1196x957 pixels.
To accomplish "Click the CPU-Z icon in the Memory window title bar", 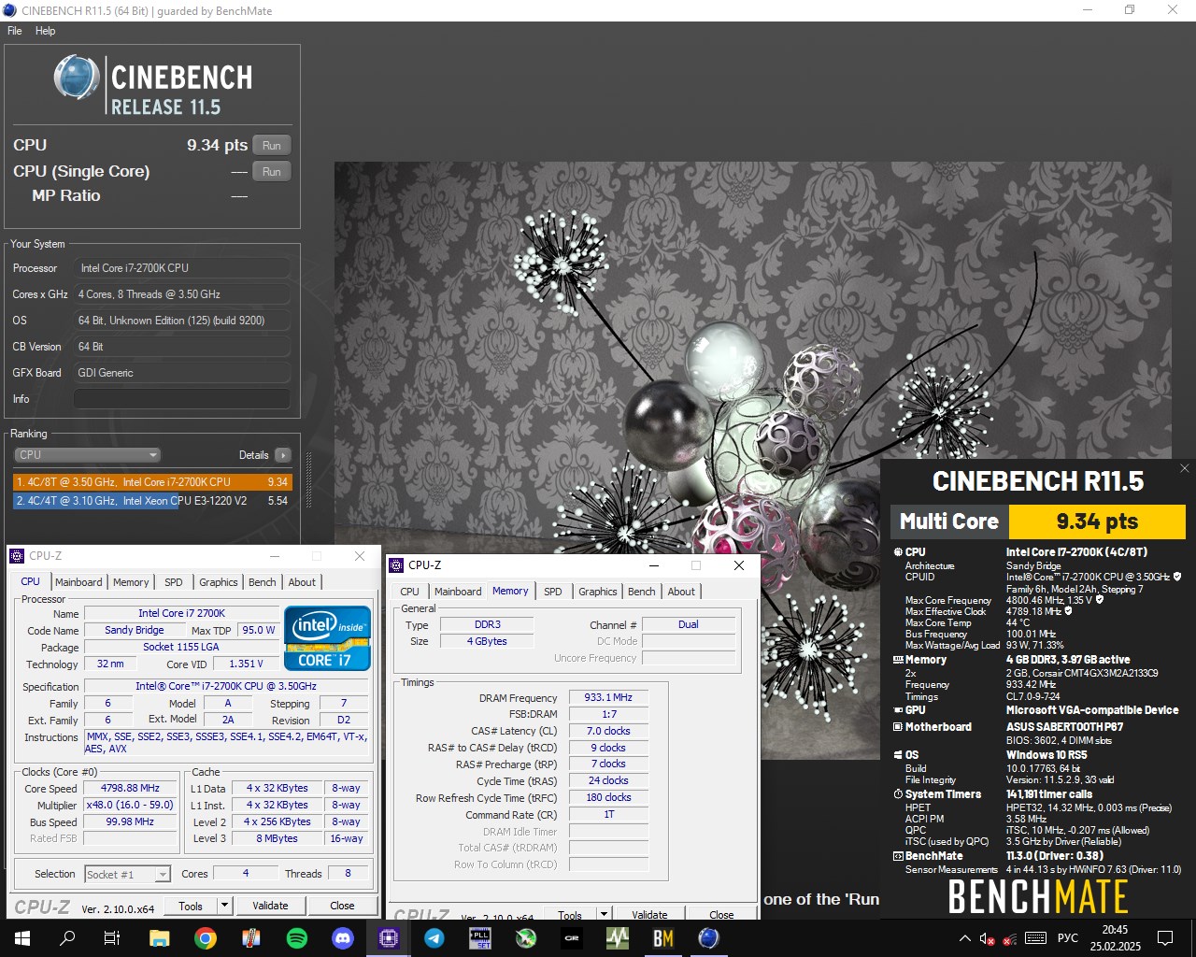I will coord(397,565).
